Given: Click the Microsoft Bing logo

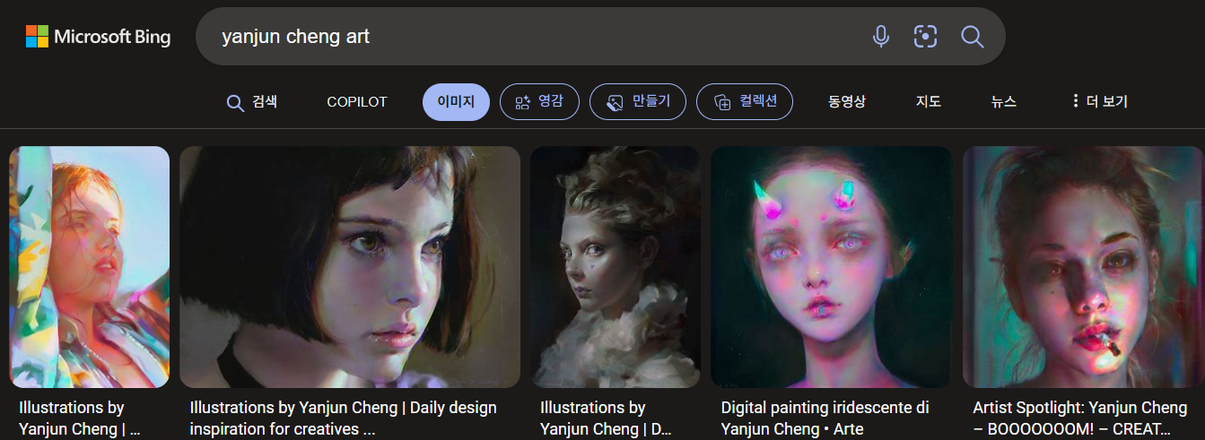Looking at the screenshot, I should click(x=98, y=36).
